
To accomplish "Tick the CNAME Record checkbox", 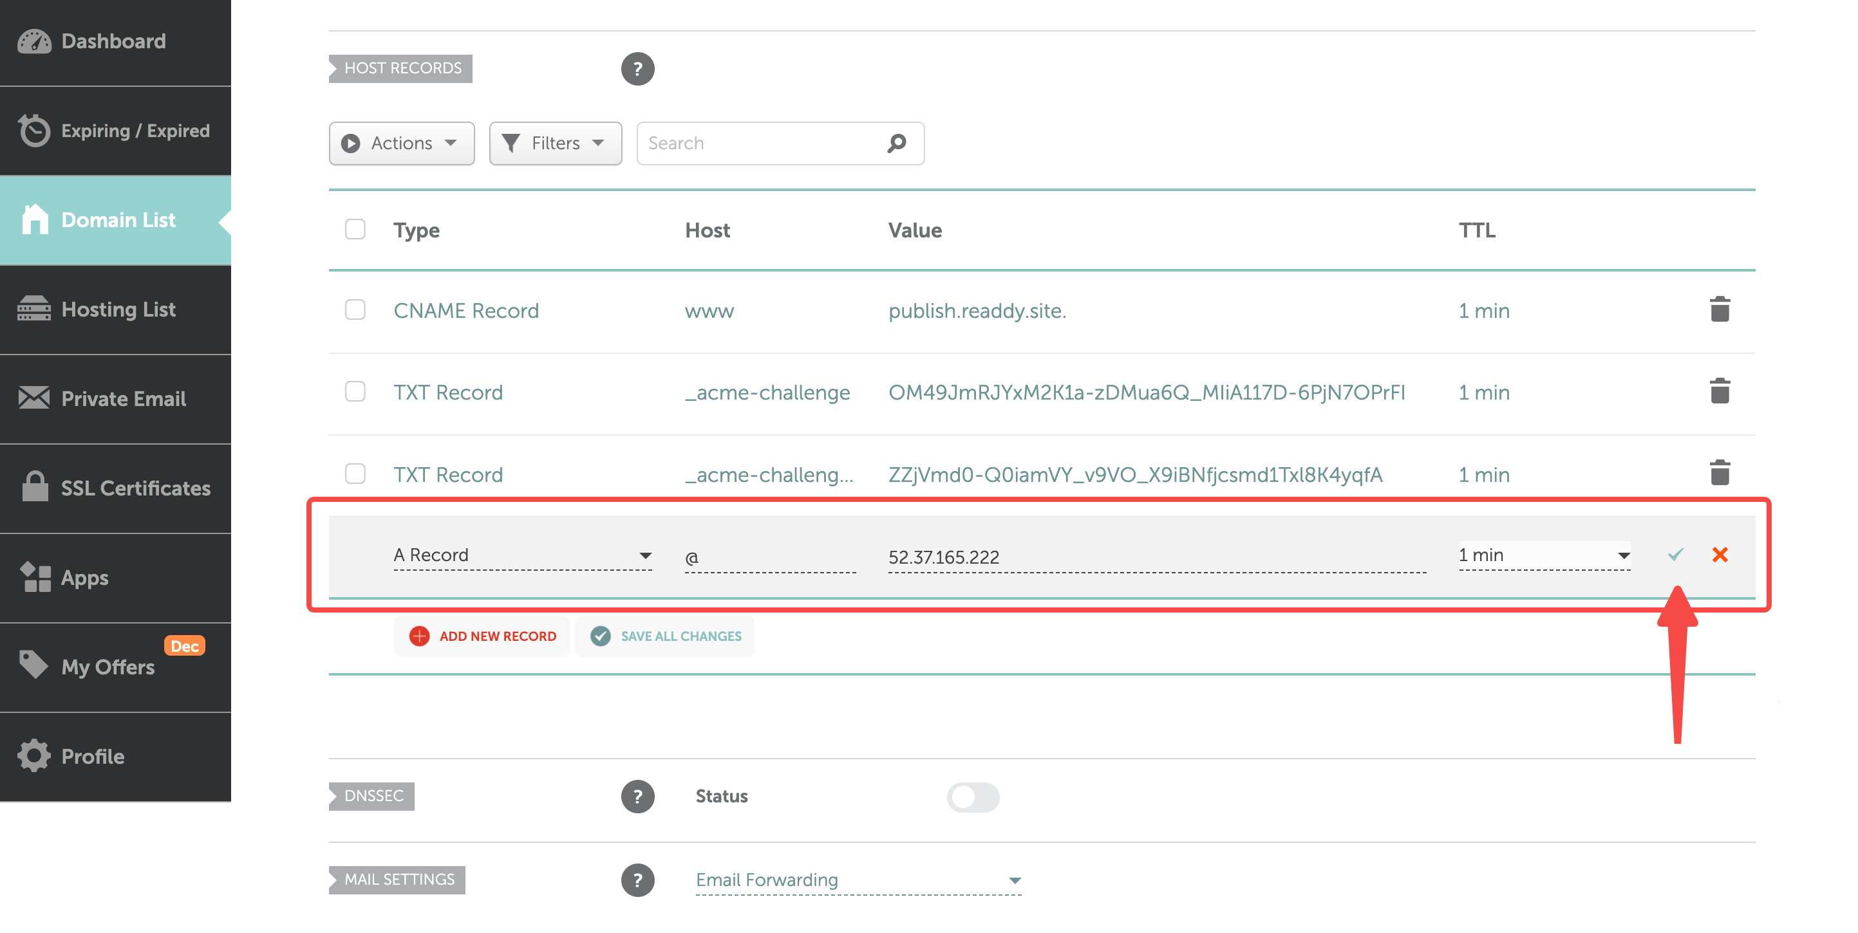I will [355, 310].
